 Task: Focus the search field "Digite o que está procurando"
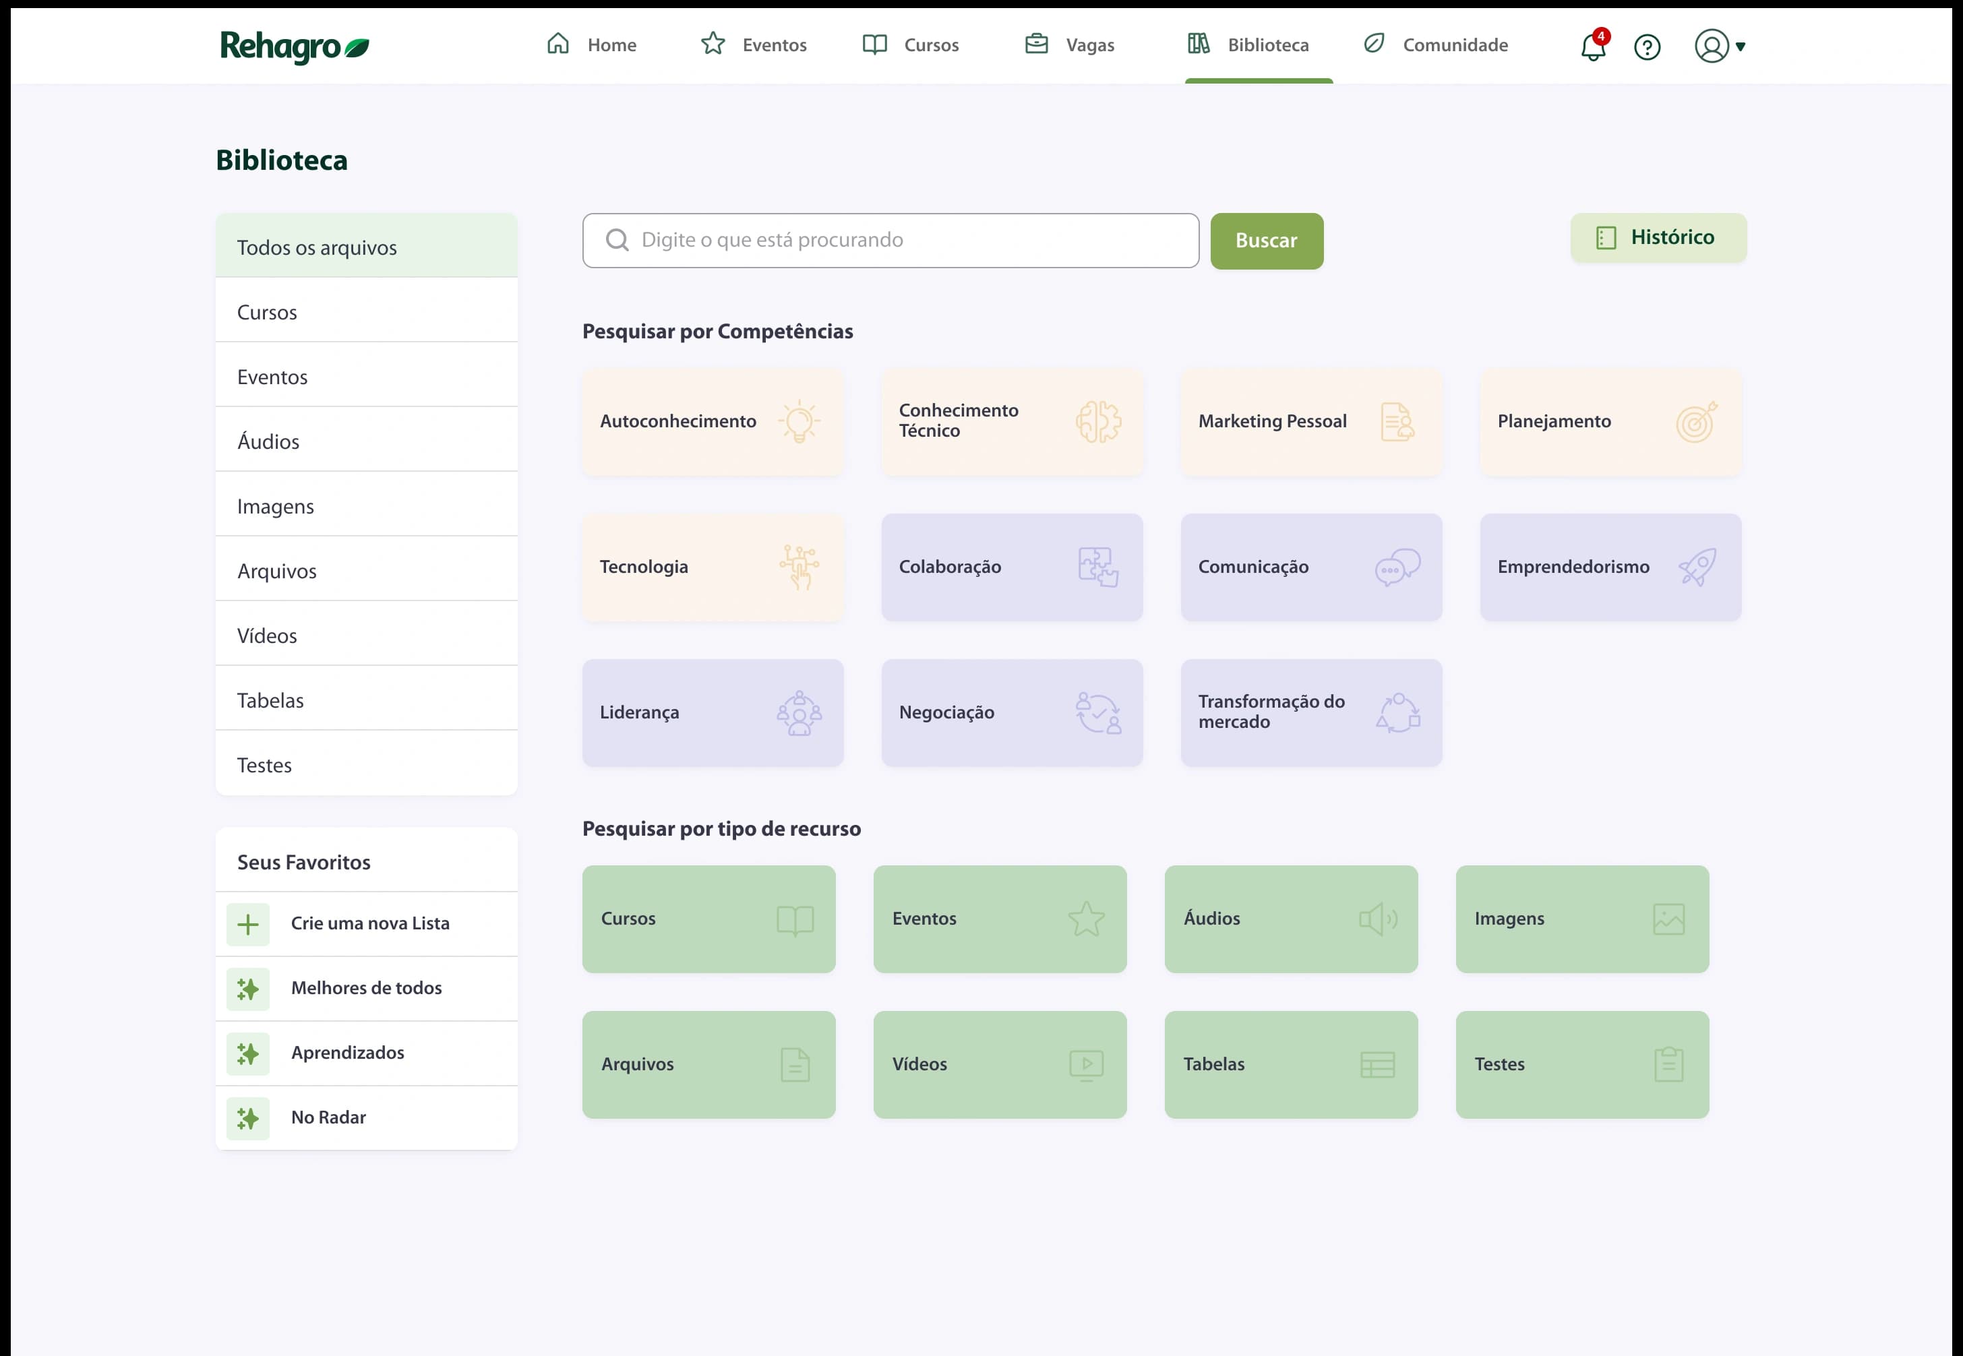890,241
